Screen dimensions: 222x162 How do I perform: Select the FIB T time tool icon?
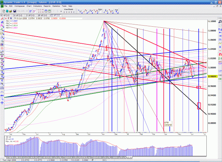117,11
